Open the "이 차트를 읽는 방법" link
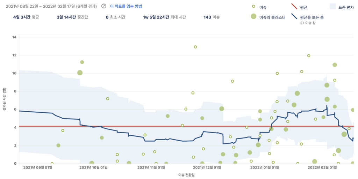Viewport: 358px width, 179px height. click(126, 6)
